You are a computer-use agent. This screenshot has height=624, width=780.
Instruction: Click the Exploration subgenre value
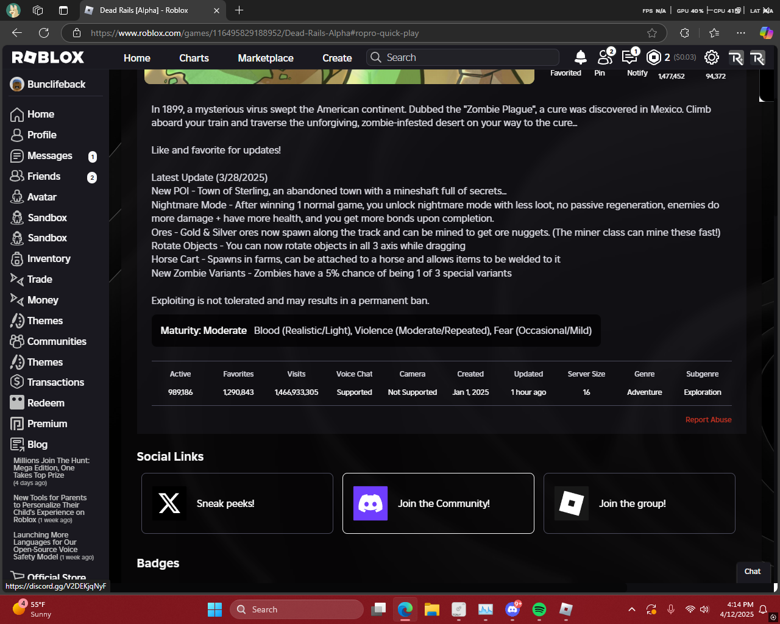703,392
